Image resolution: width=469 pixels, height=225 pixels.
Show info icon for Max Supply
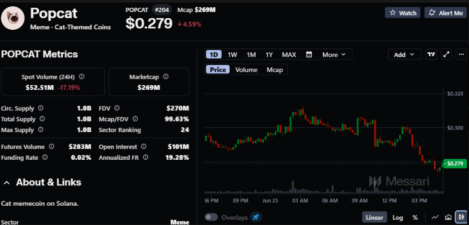[x=40, y=129]
